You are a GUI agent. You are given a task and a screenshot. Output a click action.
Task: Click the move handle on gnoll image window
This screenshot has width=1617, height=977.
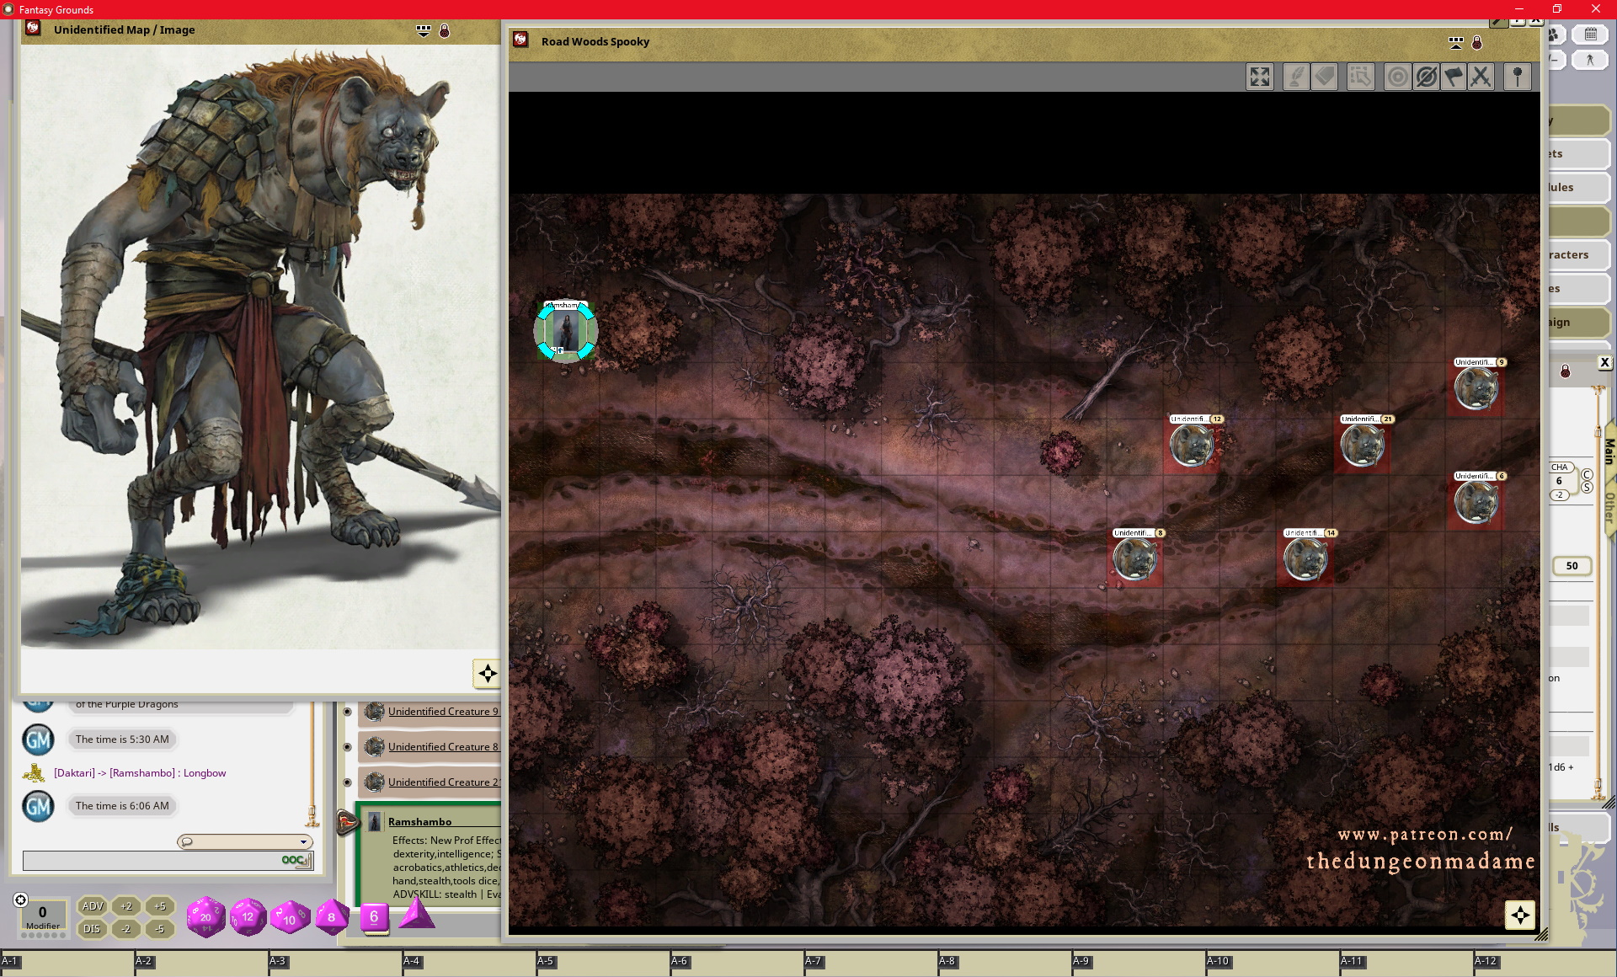click(487, 673)
